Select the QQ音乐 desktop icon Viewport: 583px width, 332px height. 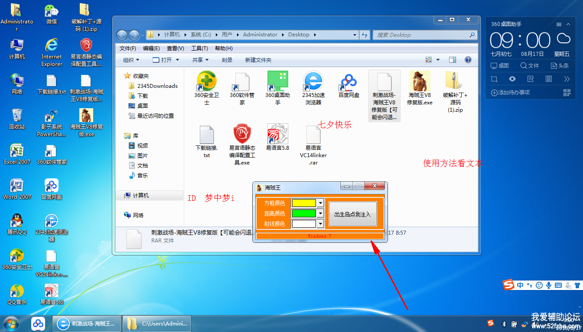point(17,294)
